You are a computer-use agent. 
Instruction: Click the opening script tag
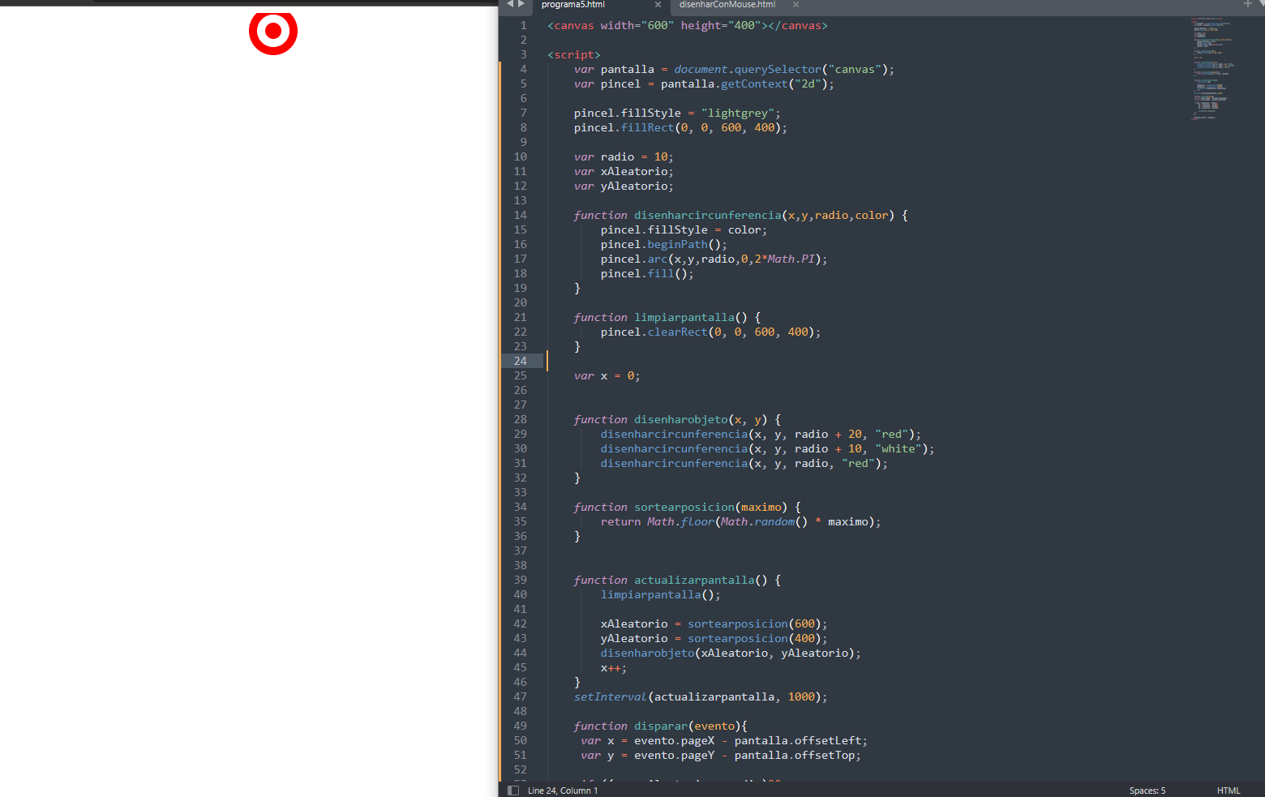point(574,54)
